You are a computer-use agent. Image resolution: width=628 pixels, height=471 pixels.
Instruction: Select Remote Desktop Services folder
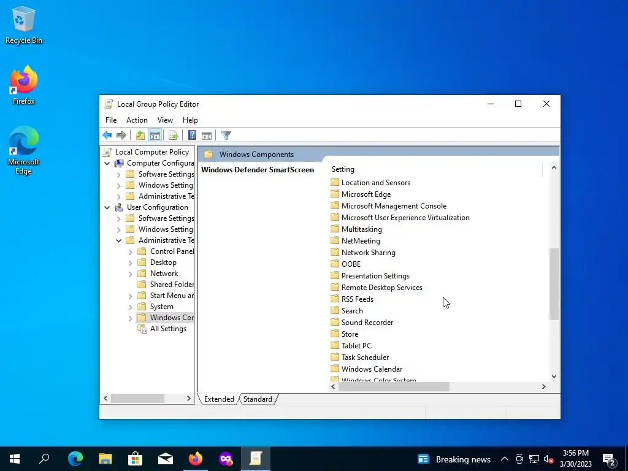[381, 288]
